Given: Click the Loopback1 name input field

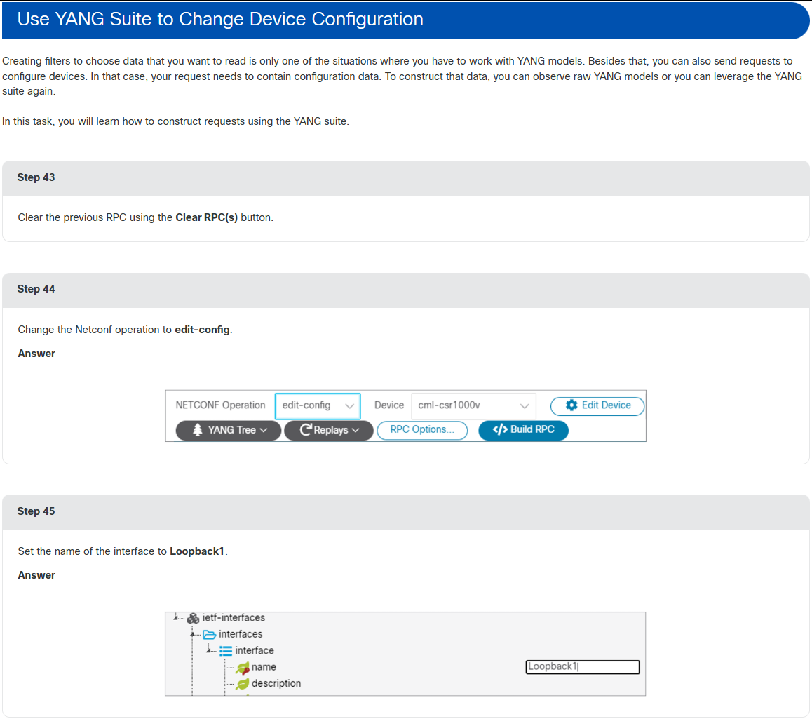Looking at the screenshot, I should [583, 667].
